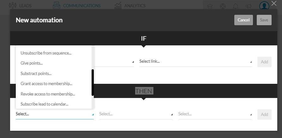The height and width of the screenshot is (138, 282).
Task: Close the automation dialog with X
Action: tap(274, 3)
